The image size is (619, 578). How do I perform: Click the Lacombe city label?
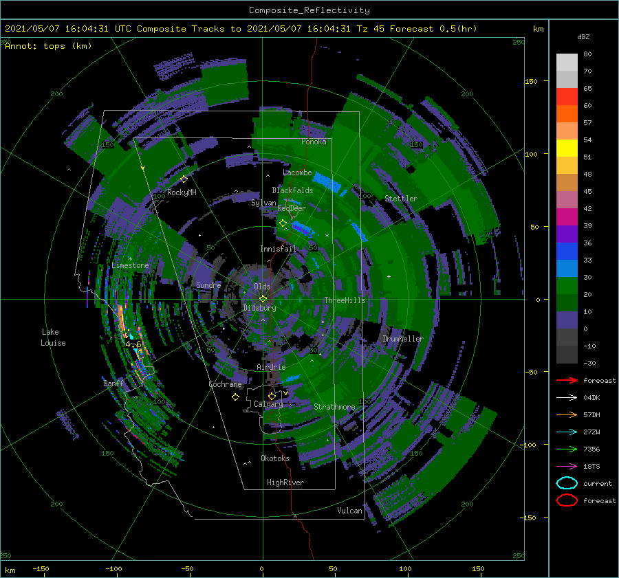(x=297, y=173)
